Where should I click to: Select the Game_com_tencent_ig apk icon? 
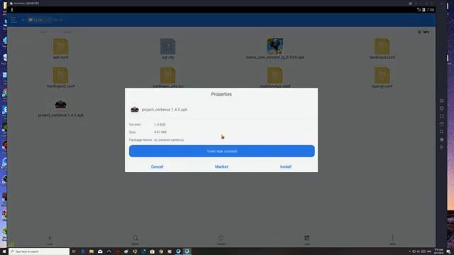point(275,46)
